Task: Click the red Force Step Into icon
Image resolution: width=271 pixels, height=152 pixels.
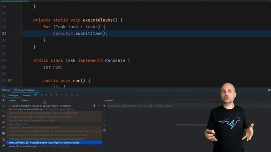Action: pos(52,95)
